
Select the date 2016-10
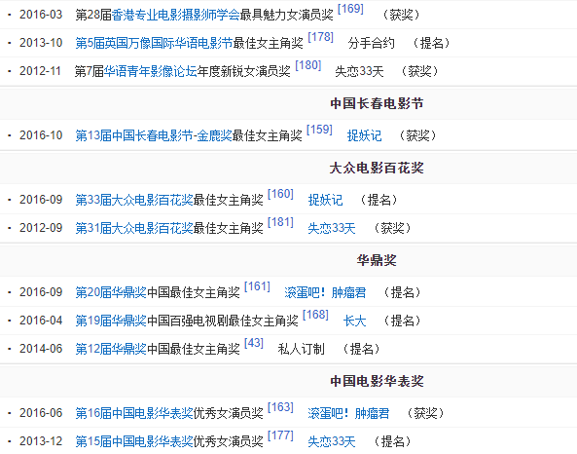41,135
